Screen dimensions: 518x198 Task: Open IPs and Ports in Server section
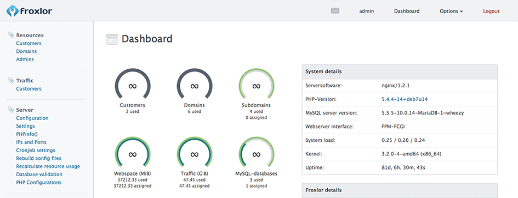point(31,142)
